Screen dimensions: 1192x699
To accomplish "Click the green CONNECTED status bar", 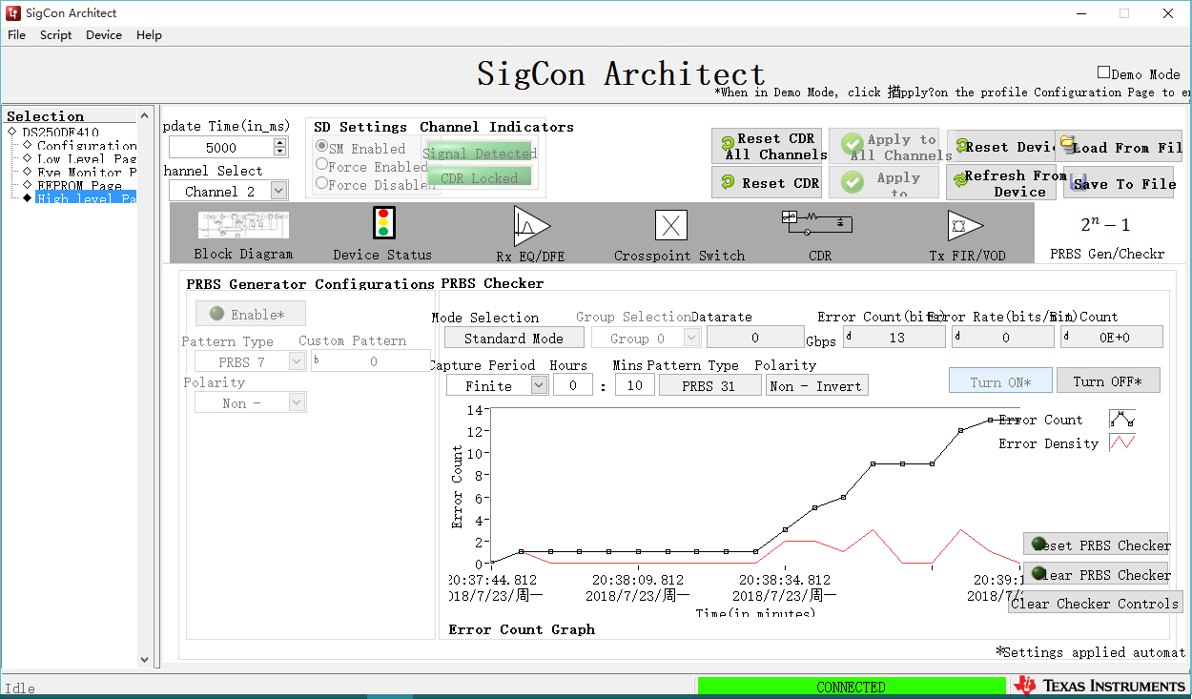I will tap(852, 686).
